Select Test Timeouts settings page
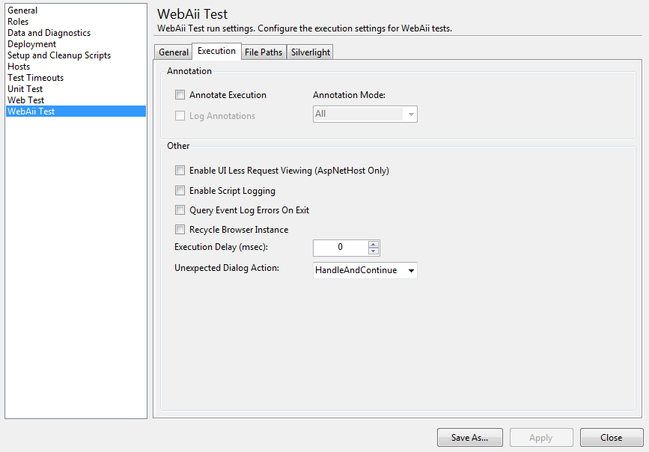This screenshot has height=452, width=649. [35, 78]
